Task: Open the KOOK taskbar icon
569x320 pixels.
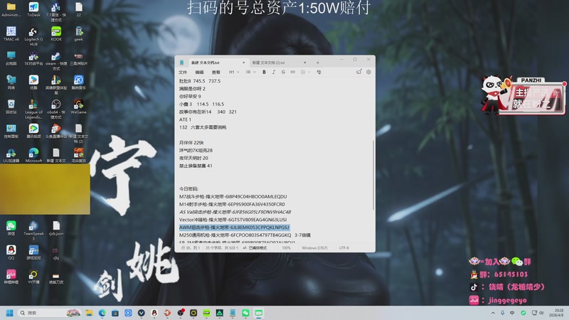Action: [x=206, y=313]
